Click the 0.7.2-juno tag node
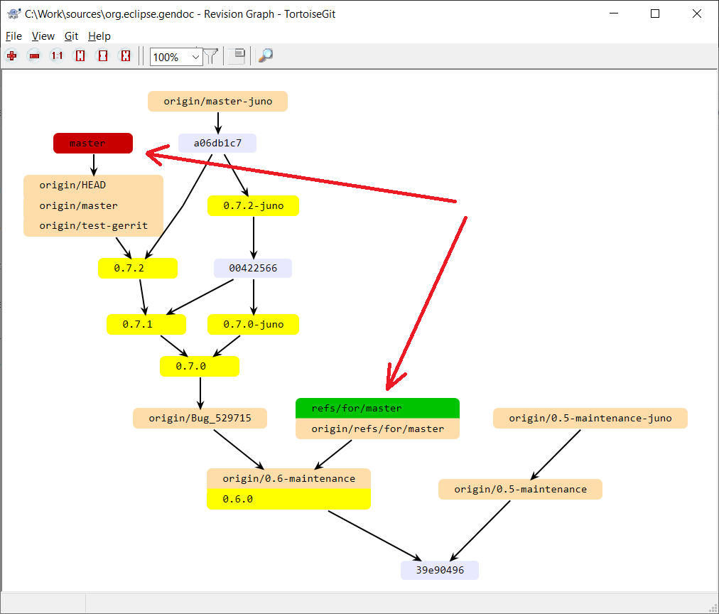The width and height of the screenshot is (719, 614). tap(253, 206)
